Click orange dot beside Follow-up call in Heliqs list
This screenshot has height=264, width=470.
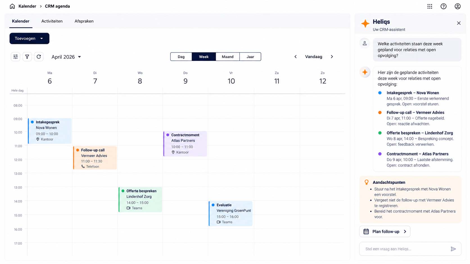380,113
